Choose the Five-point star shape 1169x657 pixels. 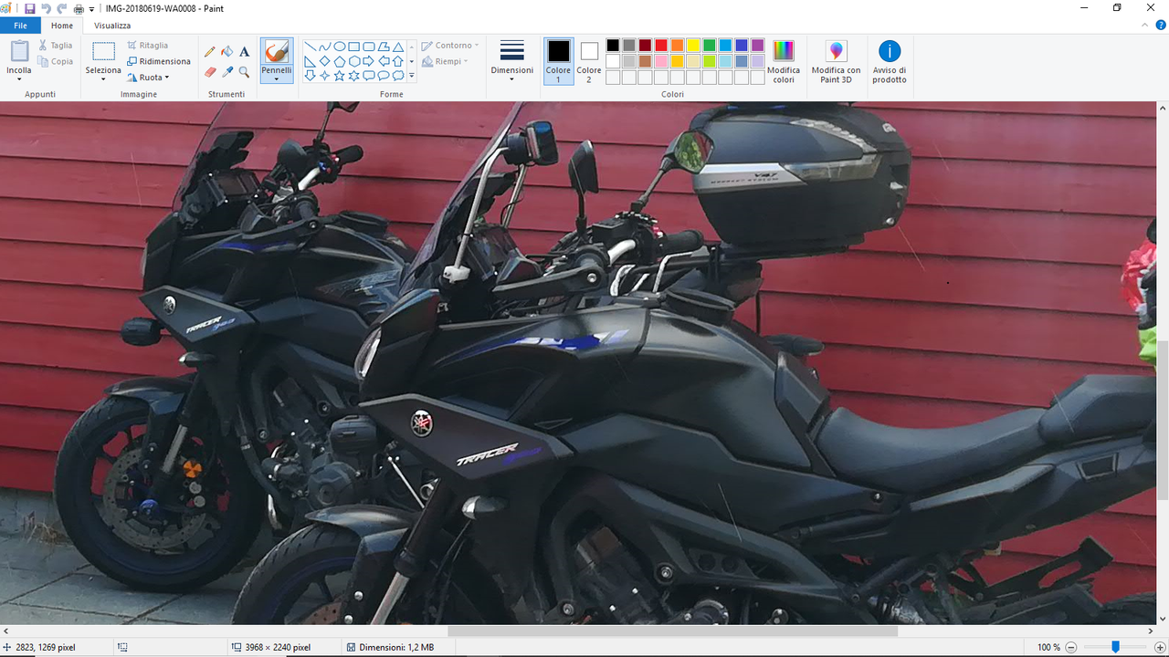[339, 76]
